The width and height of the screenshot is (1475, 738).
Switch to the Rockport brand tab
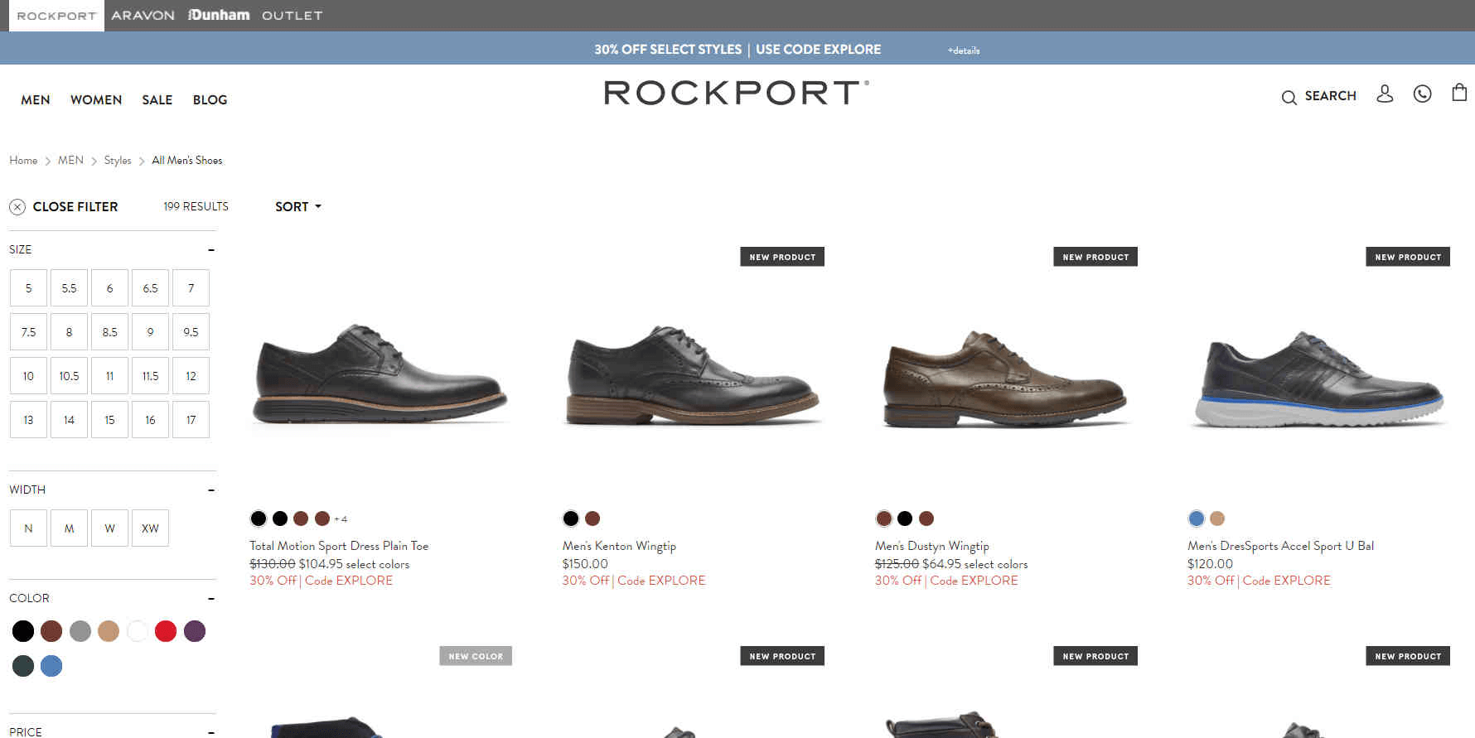pyautogui.click(x=56, y=16)
